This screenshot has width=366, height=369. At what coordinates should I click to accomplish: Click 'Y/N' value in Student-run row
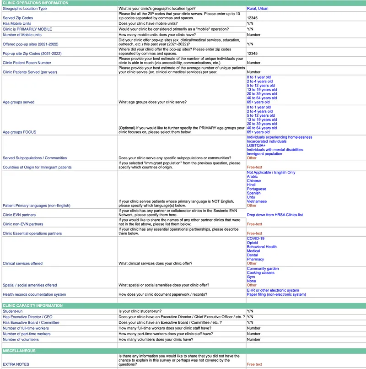click(250, 311)
